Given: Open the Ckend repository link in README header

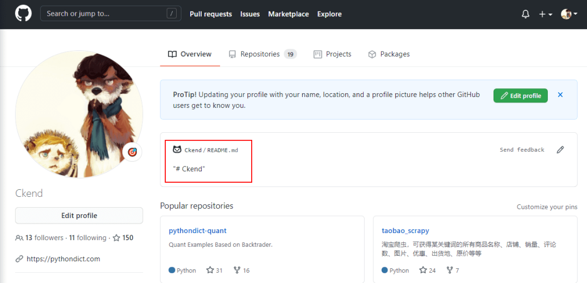Looking at the screenshot, I should tap(193, 150).
